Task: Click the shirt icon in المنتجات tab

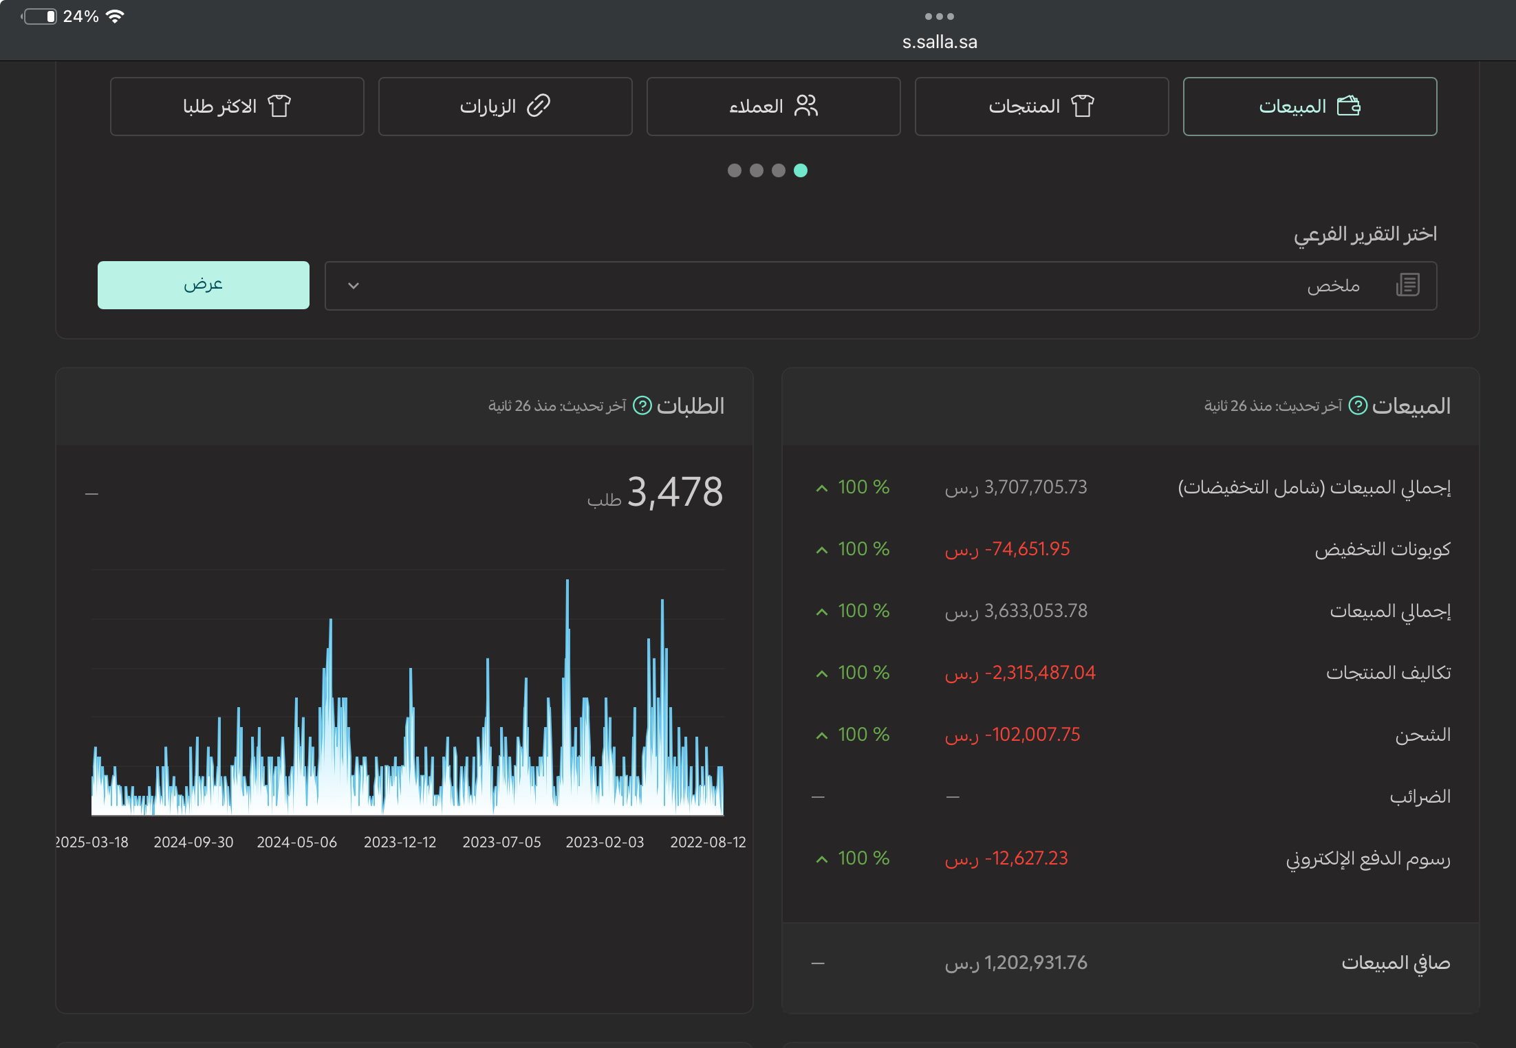Action: pyautogui.click(x=1082, y=106)
